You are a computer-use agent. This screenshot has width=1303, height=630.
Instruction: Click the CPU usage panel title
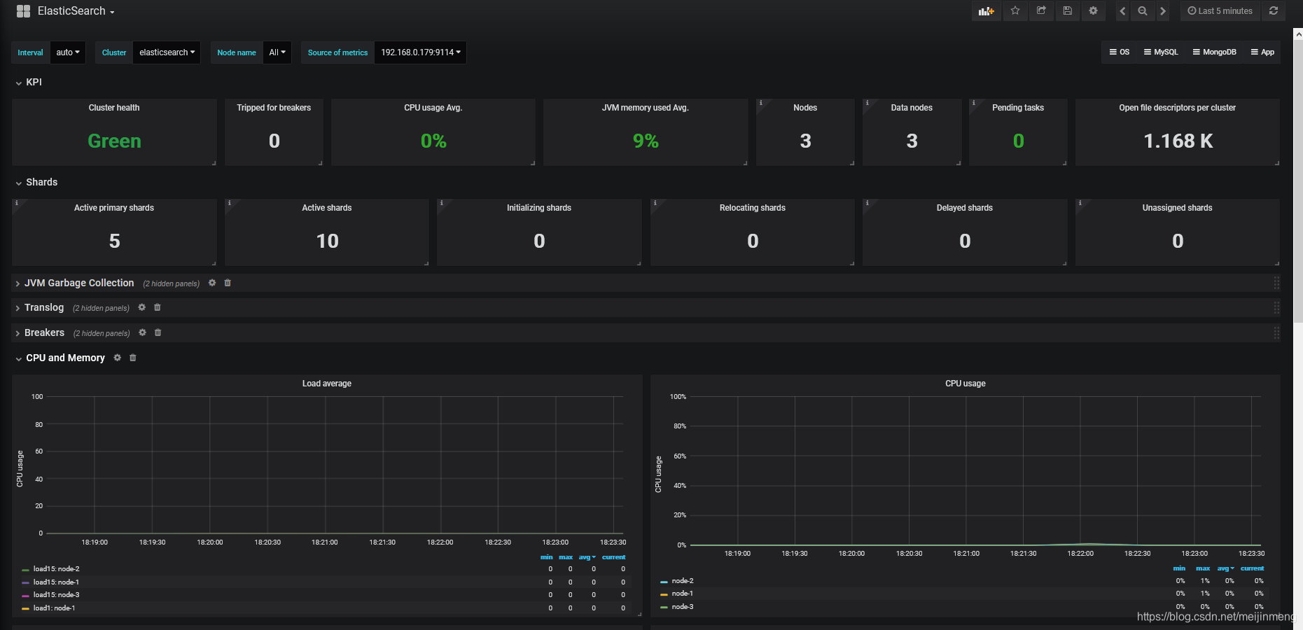click(x=966, y=384)
